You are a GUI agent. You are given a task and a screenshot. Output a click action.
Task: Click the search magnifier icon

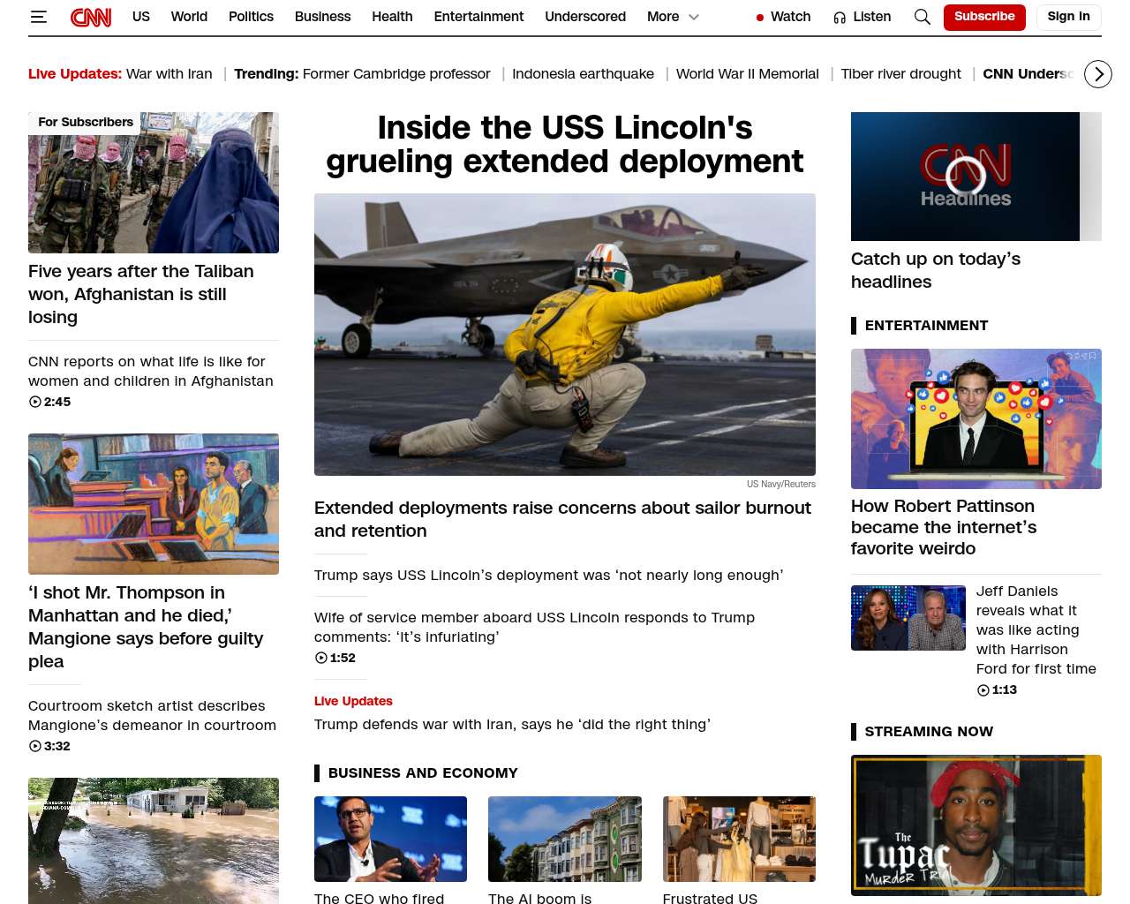923,17
